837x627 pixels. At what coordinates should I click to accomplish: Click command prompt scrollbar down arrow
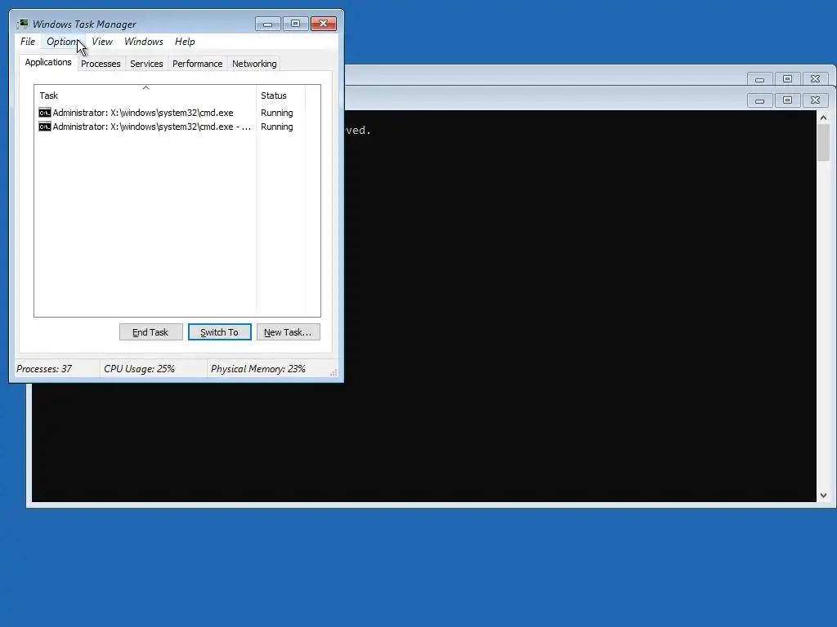pyautogui.click(x=823, y=496)
